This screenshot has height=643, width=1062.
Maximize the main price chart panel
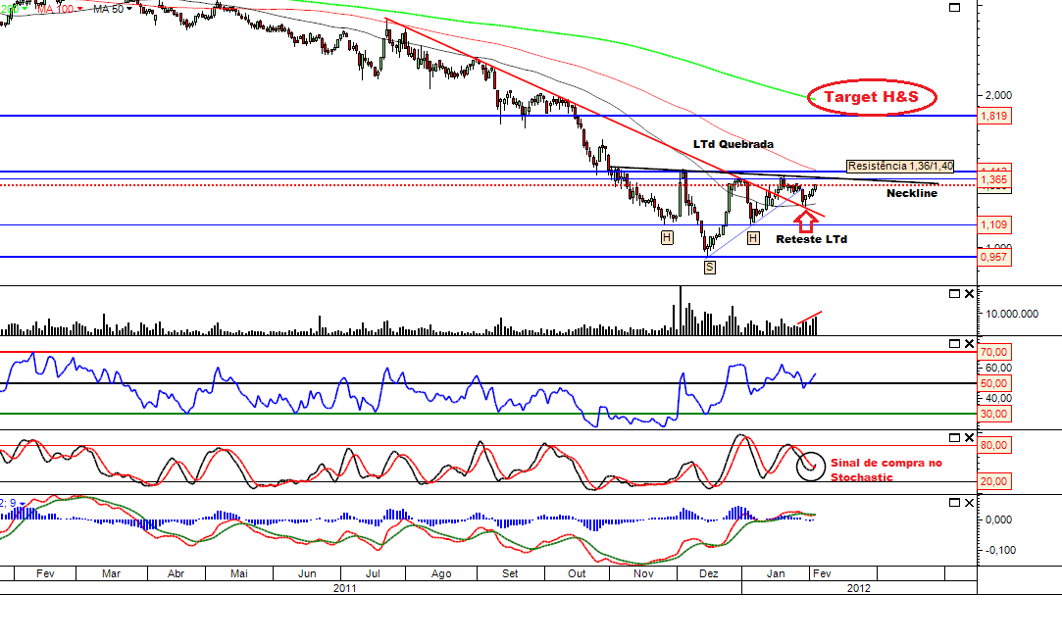pos(955,8)
